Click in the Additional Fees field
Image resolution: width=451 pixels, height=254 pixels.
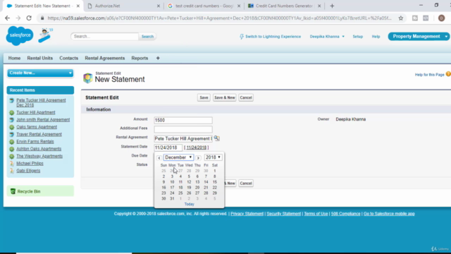coord(183,129)
